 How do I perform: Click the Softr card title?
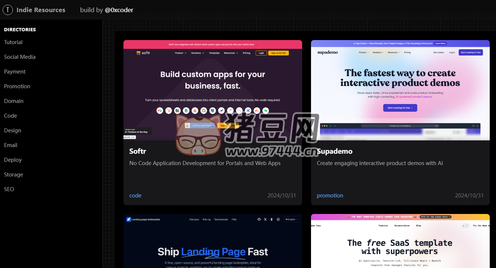[x=138, y=151]
